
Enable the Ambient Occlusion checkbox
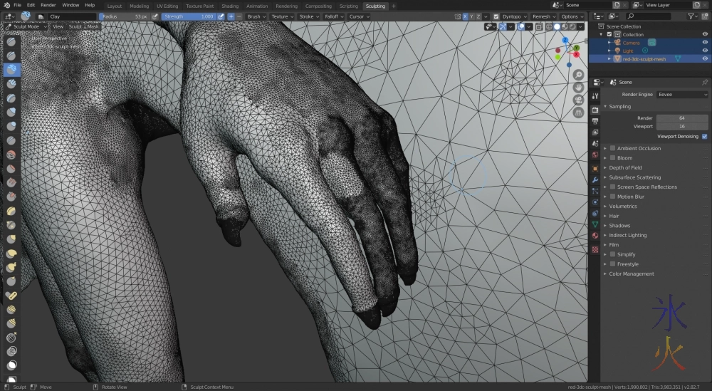pos(613,148)
